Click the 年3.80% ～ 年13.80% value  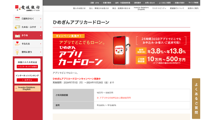point(106,105)
